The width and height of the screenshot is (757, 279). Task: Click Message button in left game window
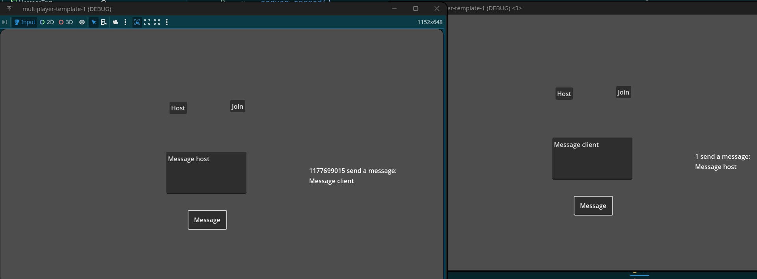[207, 220]
